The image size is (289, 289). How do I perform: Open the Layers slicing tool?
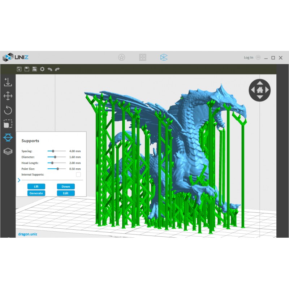pos(8,151)
